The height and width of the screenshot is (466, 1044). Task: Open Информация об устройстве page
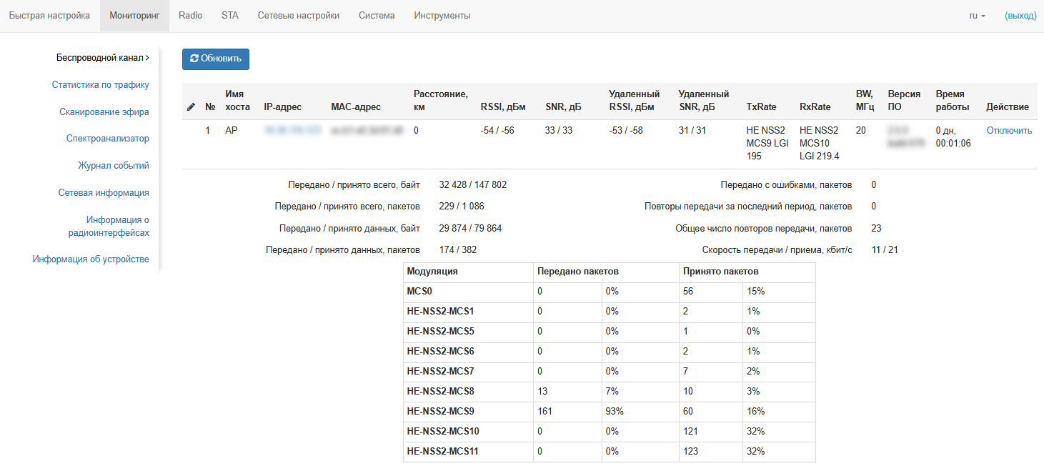tap(91, 259)
